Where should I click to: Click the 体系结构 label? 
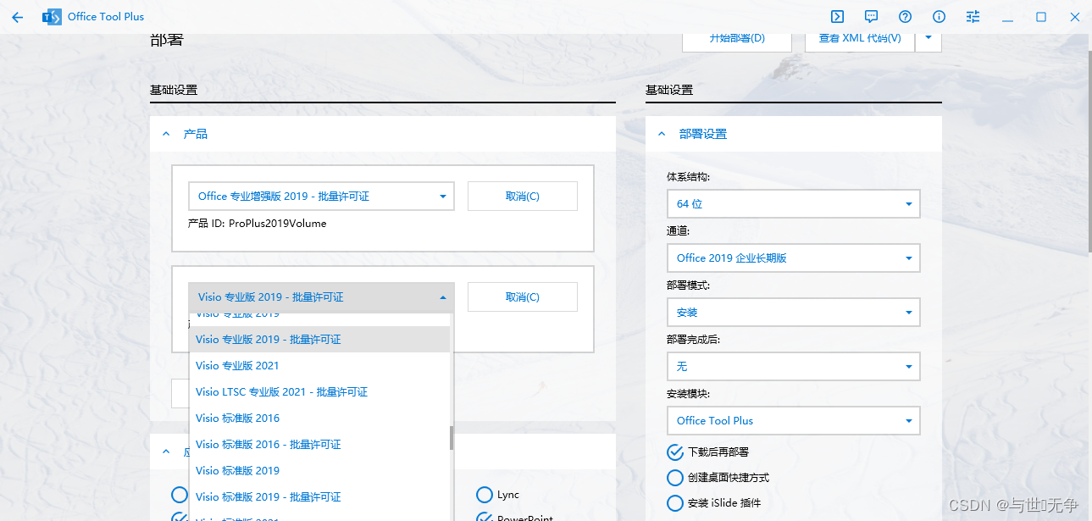click(688, 177)
